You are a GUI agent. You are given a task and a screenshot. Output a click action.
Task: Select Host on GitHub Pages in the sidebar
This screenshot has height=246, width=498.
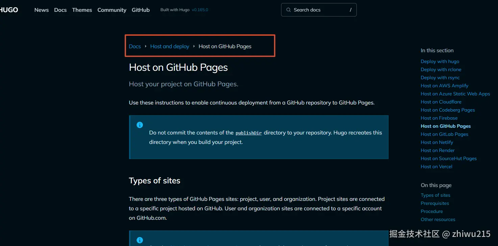pos(446,126)
